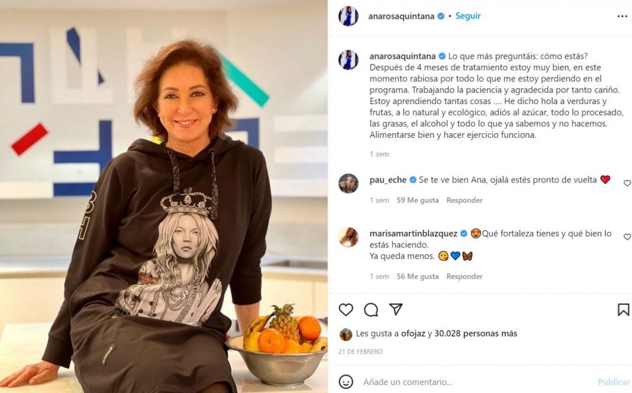
Task: Open the three-dot more options menu
Action: pyautogui.click(x=623, y=16)
